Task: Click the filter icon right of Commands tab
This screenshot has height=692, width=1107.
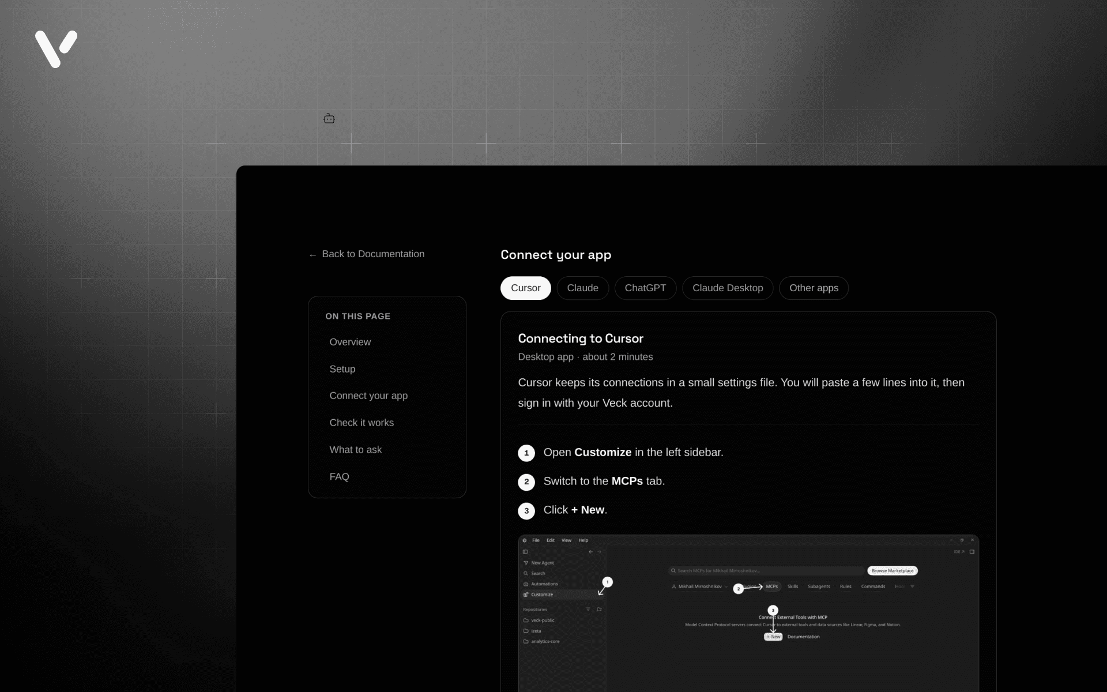Action: (x=912, y=586)
